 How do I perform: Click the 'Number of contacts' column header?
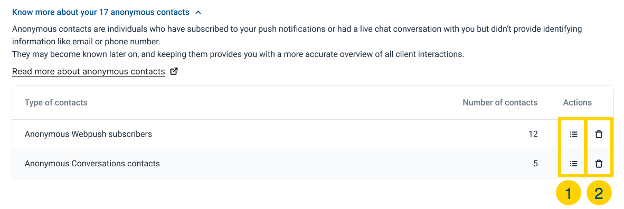[500, 103]
